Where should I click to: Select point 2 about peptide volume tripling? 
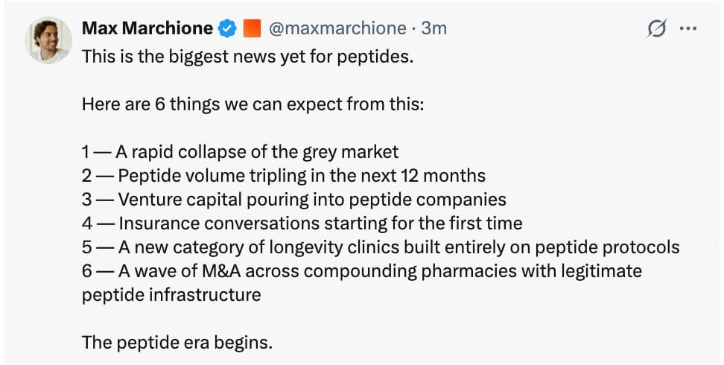click(x=283, y=176)
